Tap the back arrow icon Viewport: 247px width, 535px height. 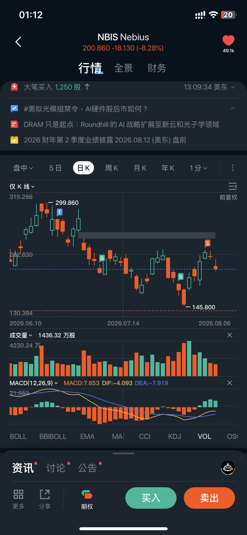(x=18, y=42)
